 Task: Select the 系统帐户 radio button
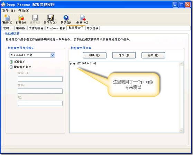point(11,62)
